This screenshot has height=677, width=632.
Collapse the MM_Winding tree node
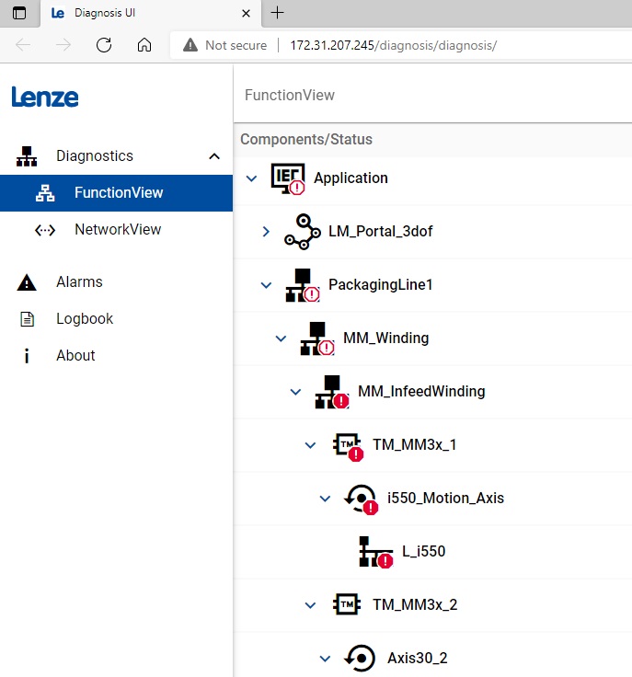tap(281, 338)
